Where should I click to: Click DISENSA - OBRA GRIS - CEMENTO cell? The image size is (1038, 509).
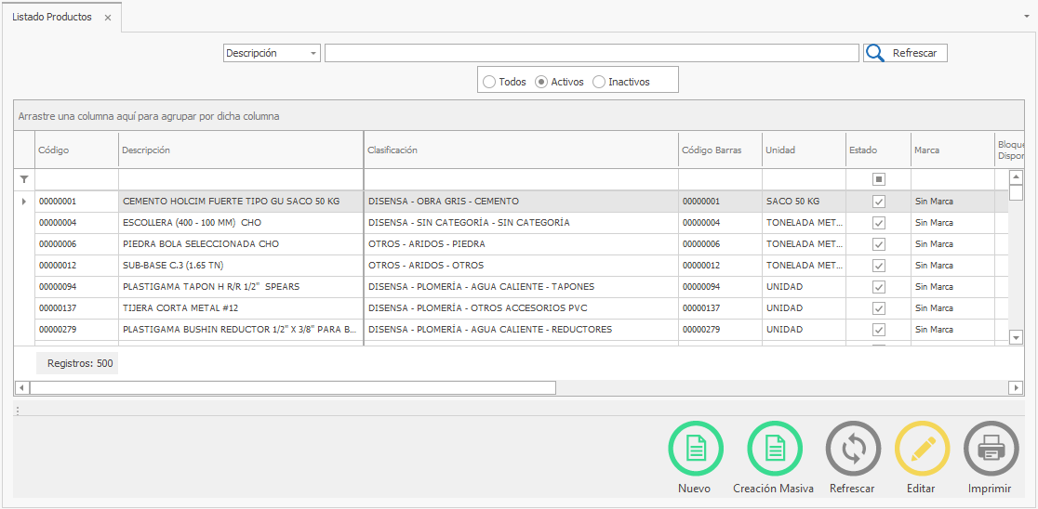(521, 201)
